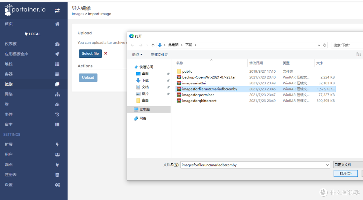Remove selected file with red X icon
Viewport: 363px width, 200px height.
[x=106, y=53]
